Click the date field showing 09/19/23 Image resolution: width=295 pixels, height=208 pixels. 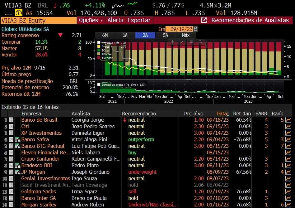pos(179,29)
